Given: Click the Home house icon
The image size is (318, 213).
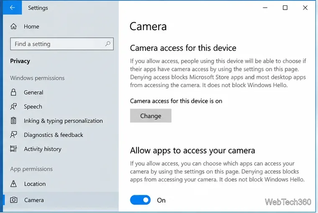Looking at the screenshot, I should (13, 26).
